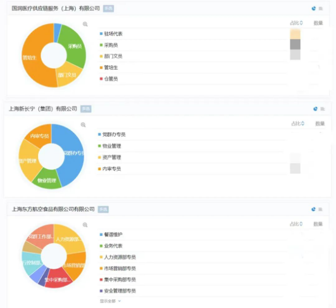Zoom magnifier next to 上海新长宁 donut chart
This screenshot has width=336, height=308.
tap(83, 125)
